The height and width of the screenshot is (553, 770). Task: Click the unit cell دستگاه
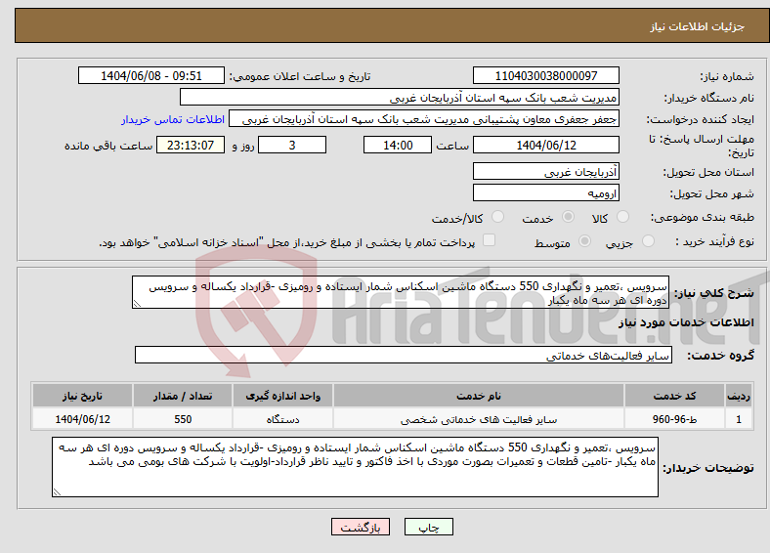point(282,419)
